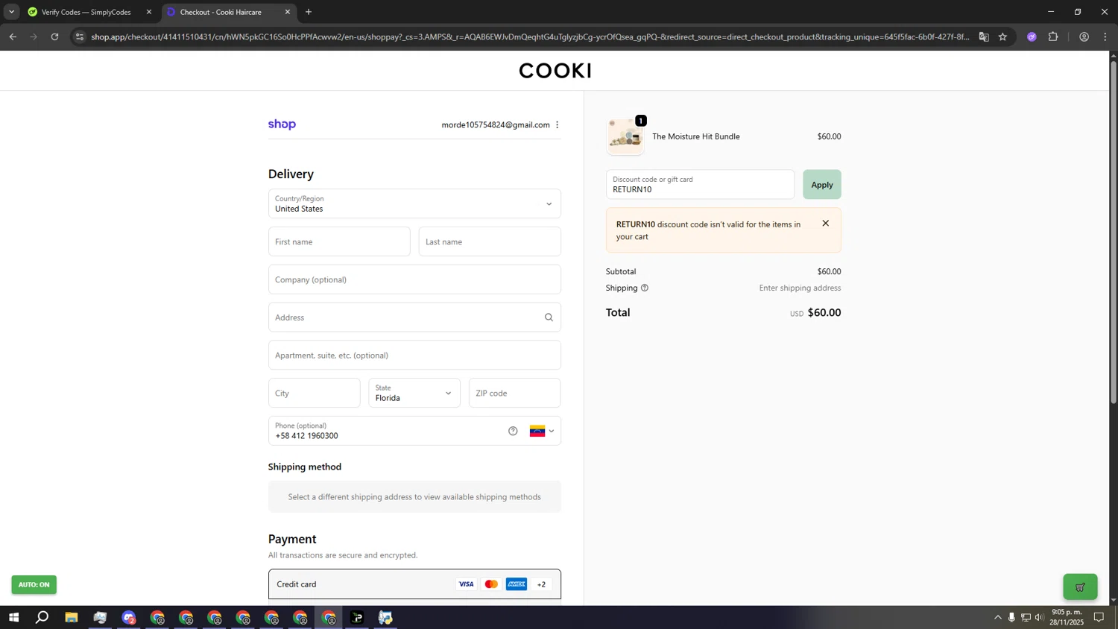Expand the State dropdown showing Florida
1118x629 pixels.
click(x=414, y=393)
